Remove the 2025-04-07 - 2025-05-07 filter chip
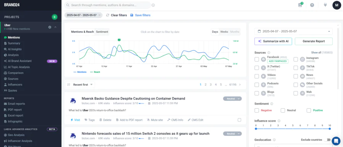Screen dimensions: 343x147 pos(99,15)
